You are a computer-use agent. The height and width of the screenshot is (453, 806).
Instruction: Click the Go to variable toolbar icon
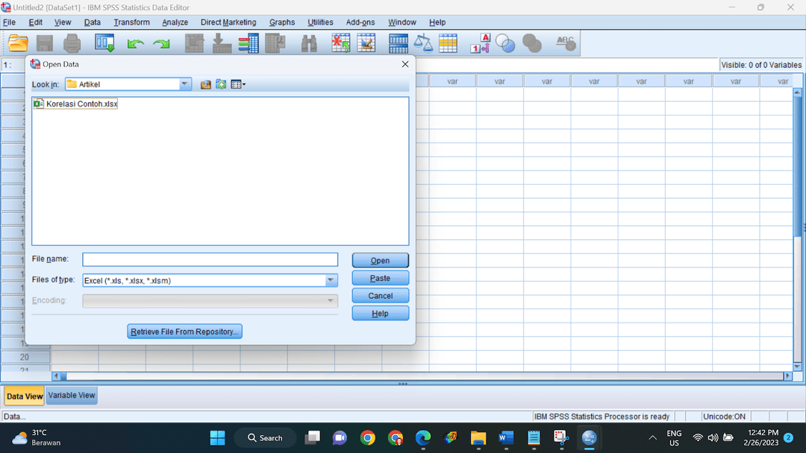point(222,44)
